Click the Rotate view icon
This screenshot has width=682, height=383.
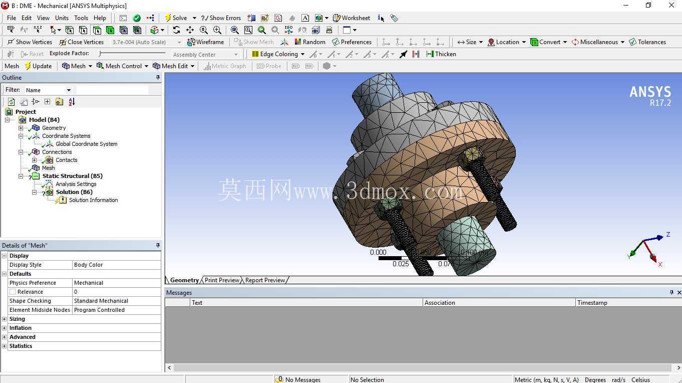(x=176, y=30)
